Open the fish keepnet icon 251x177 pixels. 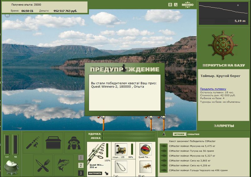pyautogui.click(x=64, y=165)
